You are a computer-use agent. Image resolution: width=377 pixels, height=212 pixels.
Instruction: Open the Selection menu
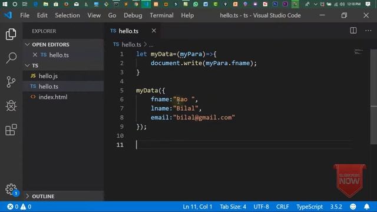point(67,15)
